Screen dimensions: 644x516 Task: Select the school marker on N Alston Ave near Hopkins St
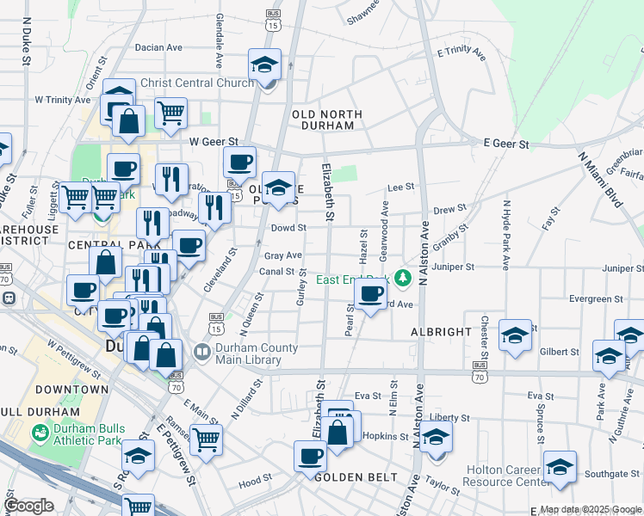[x=436, y=437]
